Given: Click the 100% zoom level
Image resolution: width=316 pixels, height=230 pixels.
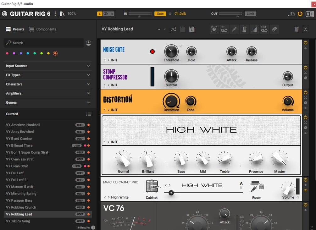Looking at the screenshot, I should (72, 14).
